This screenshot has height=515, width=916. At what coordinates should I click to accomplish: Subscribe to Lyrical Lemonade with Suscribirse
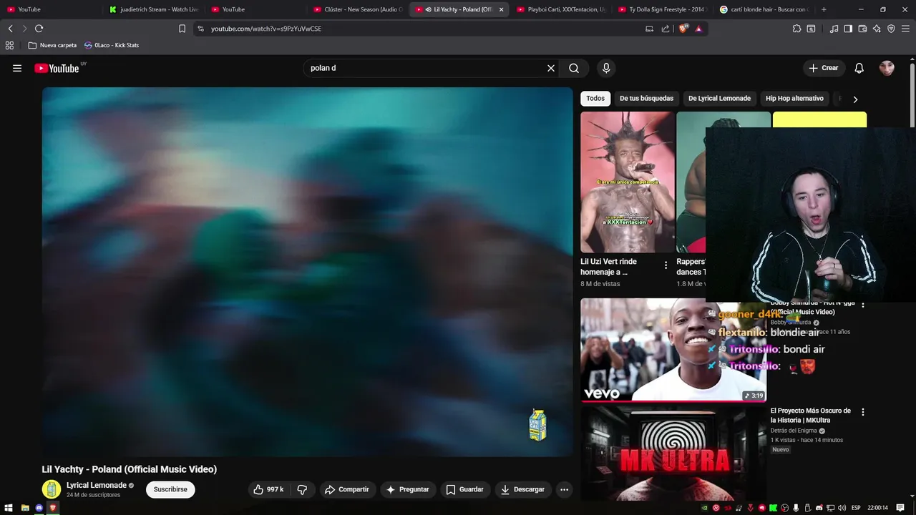pos(170,489)
